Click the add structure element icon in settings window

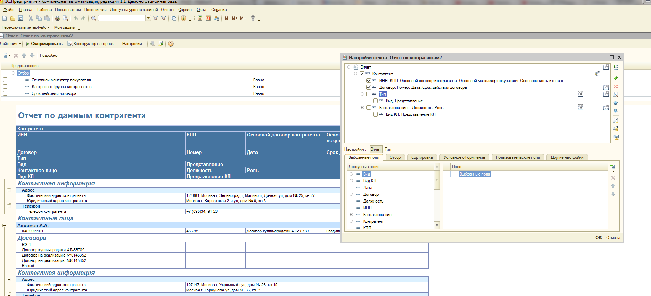point(615,68)
